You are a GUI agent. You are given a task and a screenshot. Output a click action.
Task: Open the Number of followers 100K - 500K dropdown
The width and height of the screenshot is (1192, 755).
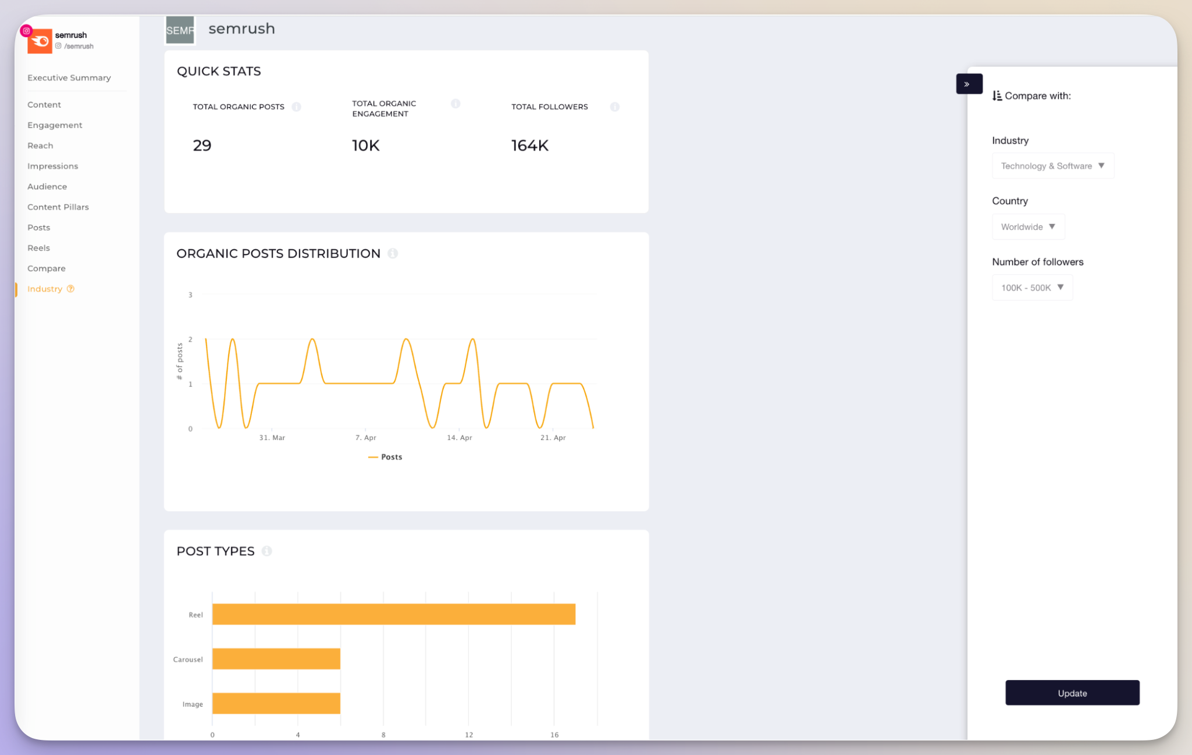pos(1032,288)
